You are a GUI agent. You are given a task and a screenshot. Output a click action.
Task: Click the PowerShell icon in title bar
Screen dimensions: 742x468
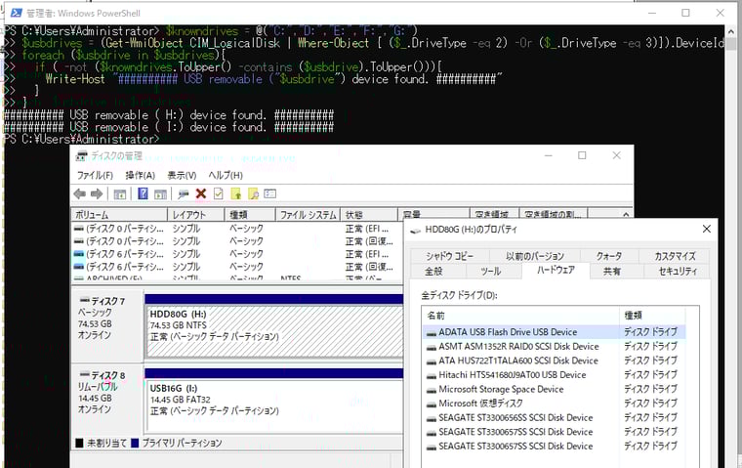click(16, 13)
